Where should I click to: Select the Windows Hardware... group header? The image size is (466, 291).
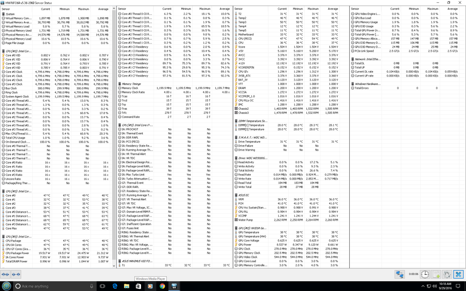point(408,84)
